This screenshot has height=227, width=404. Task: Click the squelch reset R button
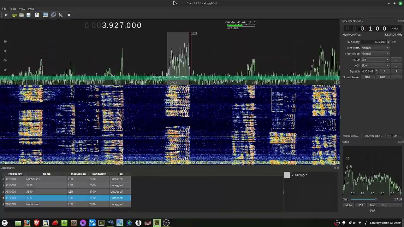[396, 72]
